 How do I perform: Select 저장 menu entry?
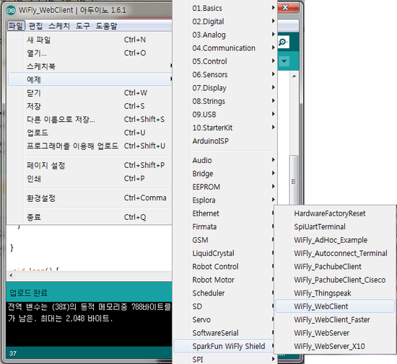pyautogui.click(x=90, y=106)
